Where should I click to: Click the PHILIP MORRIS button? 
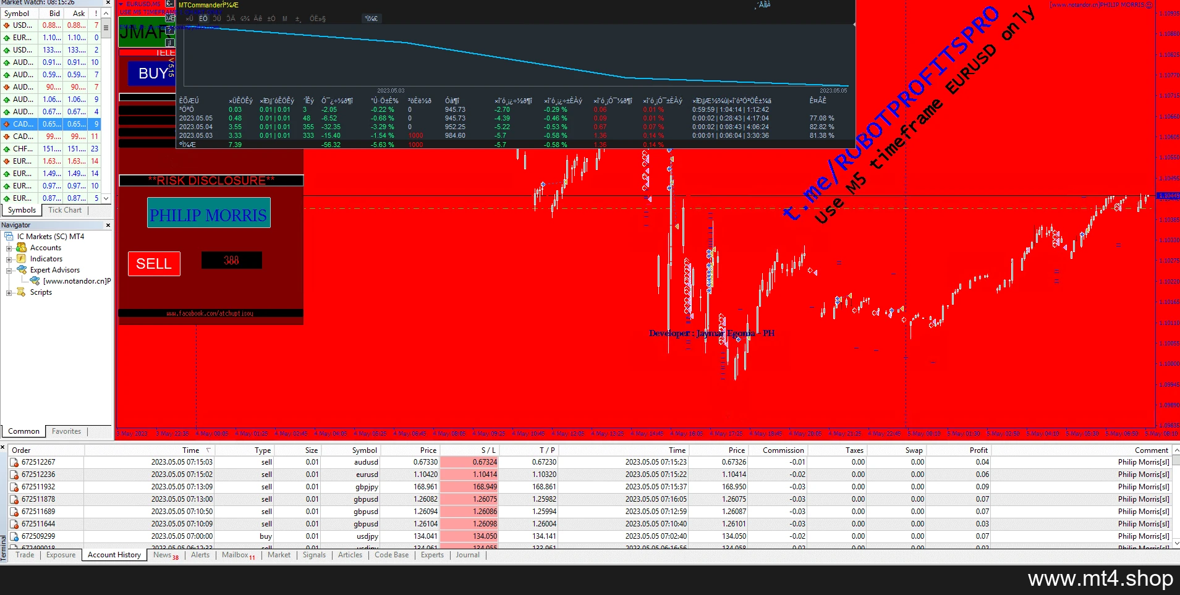pos(208,213)
